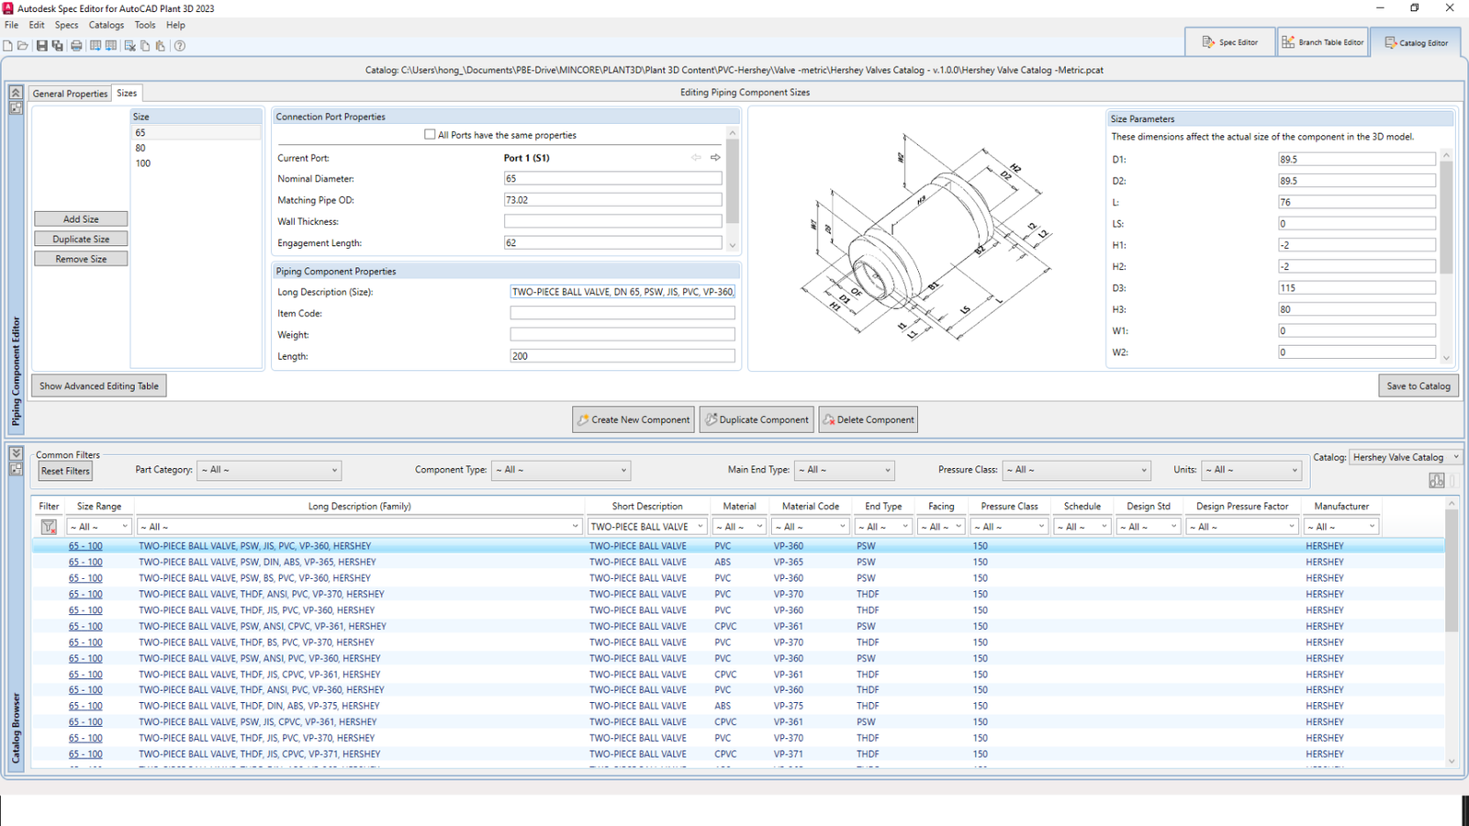Click the Save toolbar icon
The width and height of the screenshot is (1469, 826).
tap(41, 46)
